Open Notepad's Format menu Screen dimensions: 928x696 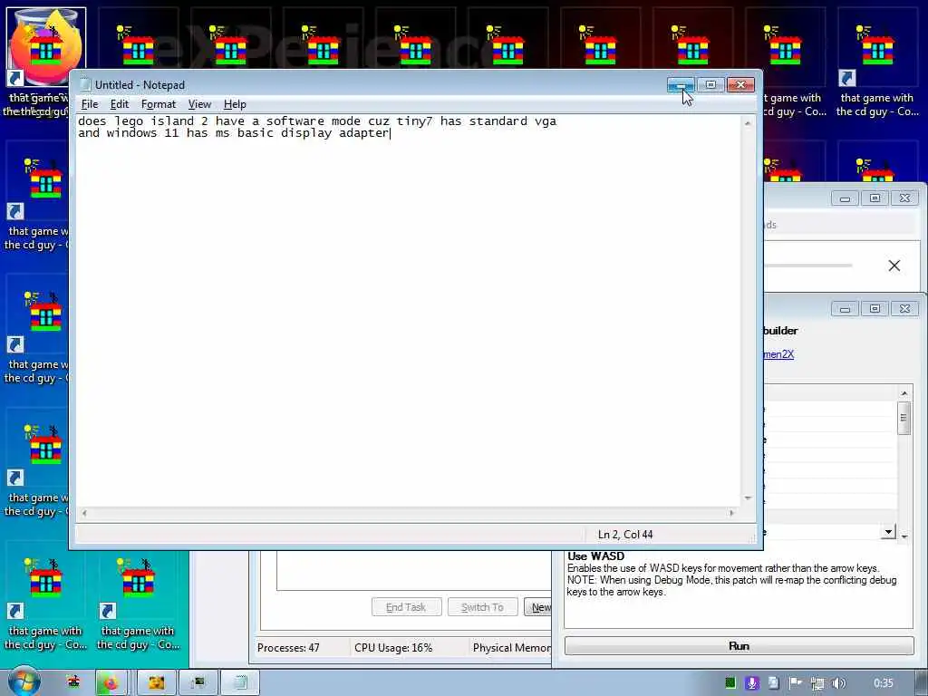click(158, 104)
